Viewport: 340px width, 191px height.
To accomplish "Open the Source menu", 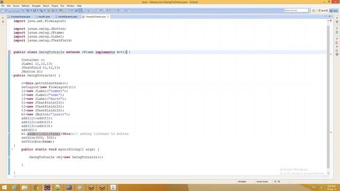I will click(x=16, y=6).
